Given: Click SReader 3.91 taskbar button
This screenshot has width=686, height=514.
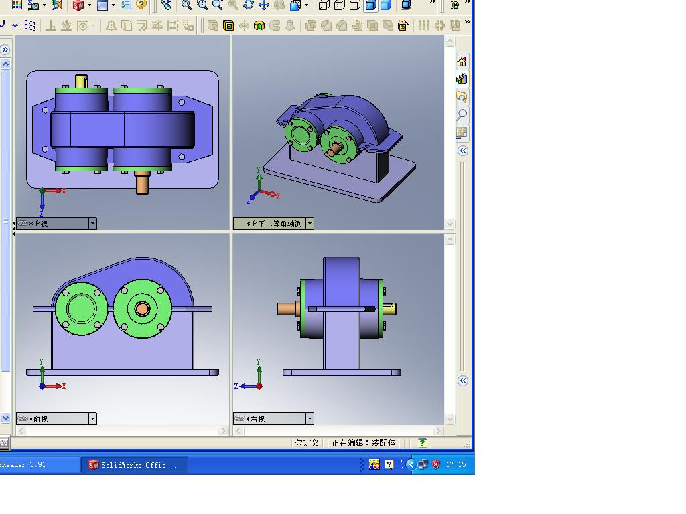Looking at the screenshot, I should click(x=40, y=465).
